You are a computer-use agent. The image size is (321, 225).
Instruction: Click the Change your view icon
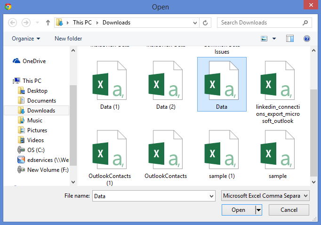point(264,39)
